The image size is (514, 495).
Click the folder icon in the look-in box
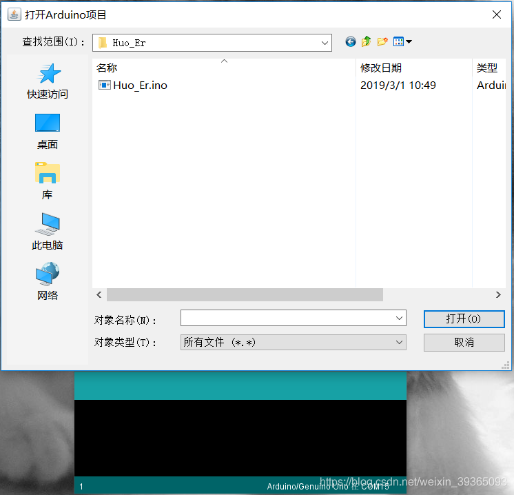[x=103, y=43]
